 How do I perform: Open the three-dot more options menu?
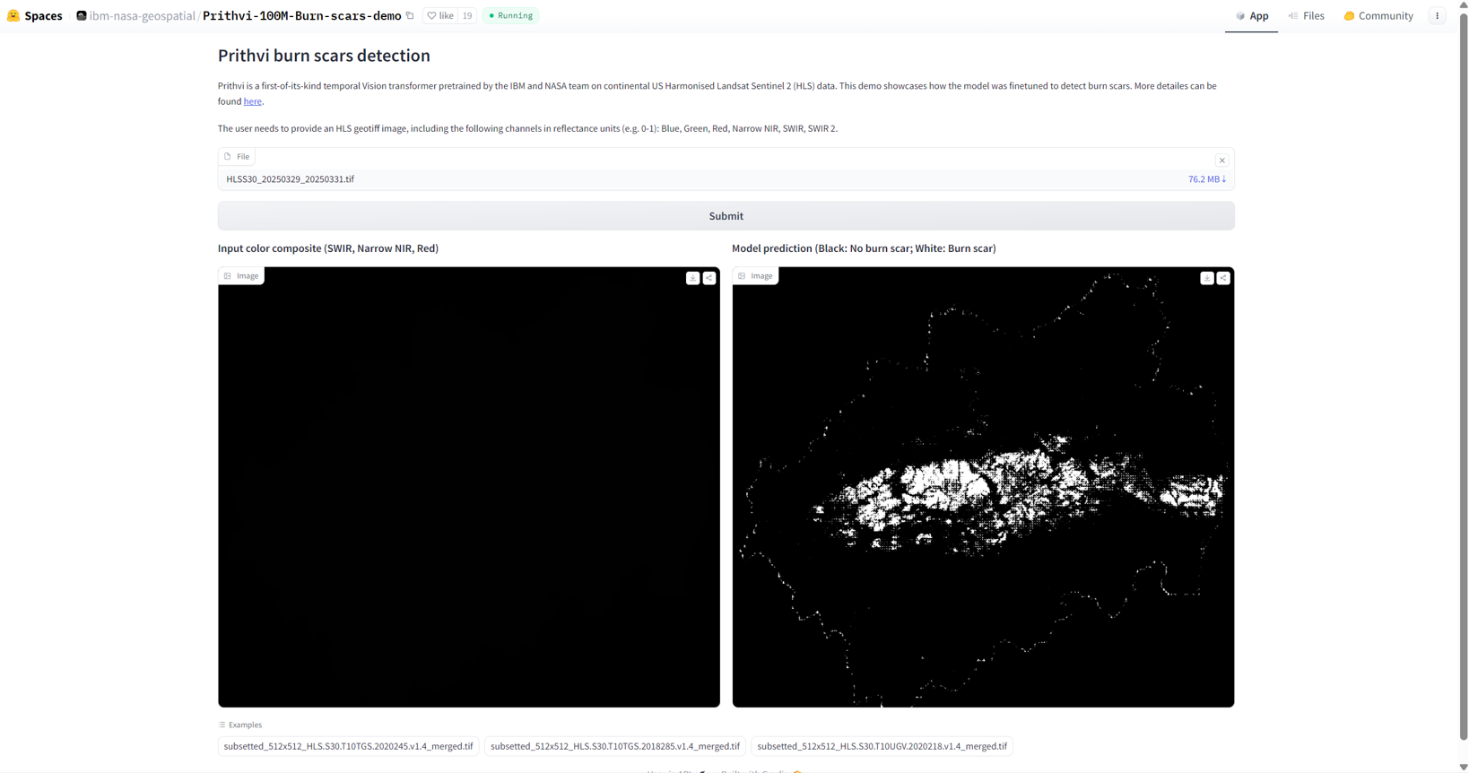point(1437,15)
